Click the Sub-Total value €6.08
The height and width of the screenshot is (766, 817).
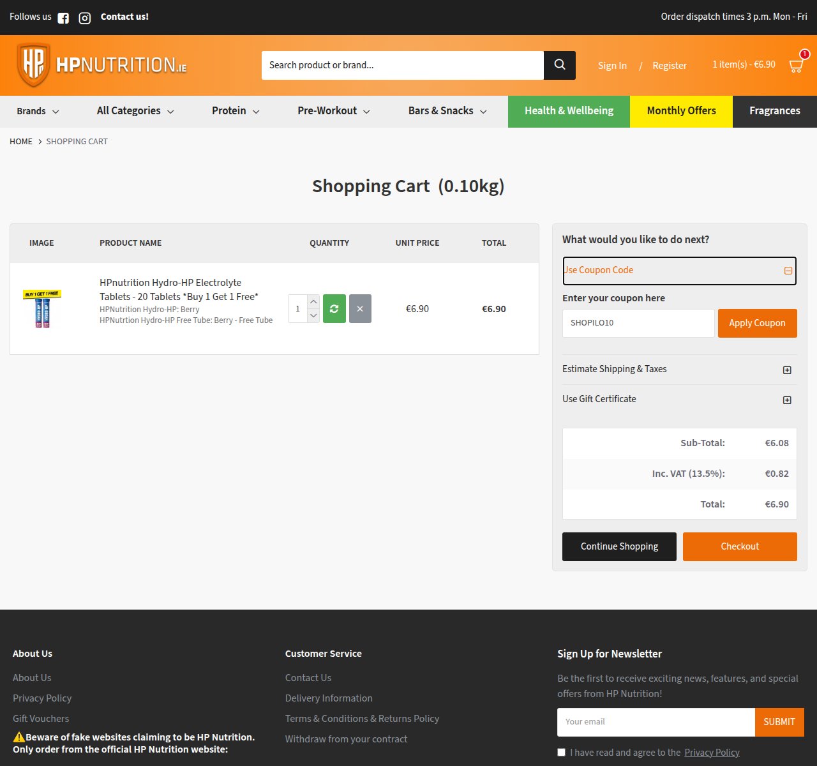[777, 443]
